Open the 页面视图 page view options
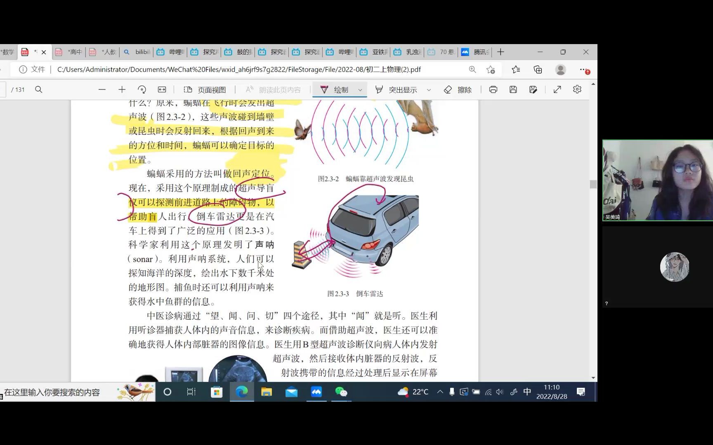Viewport: 713px width, 445px height. [205, 89]
